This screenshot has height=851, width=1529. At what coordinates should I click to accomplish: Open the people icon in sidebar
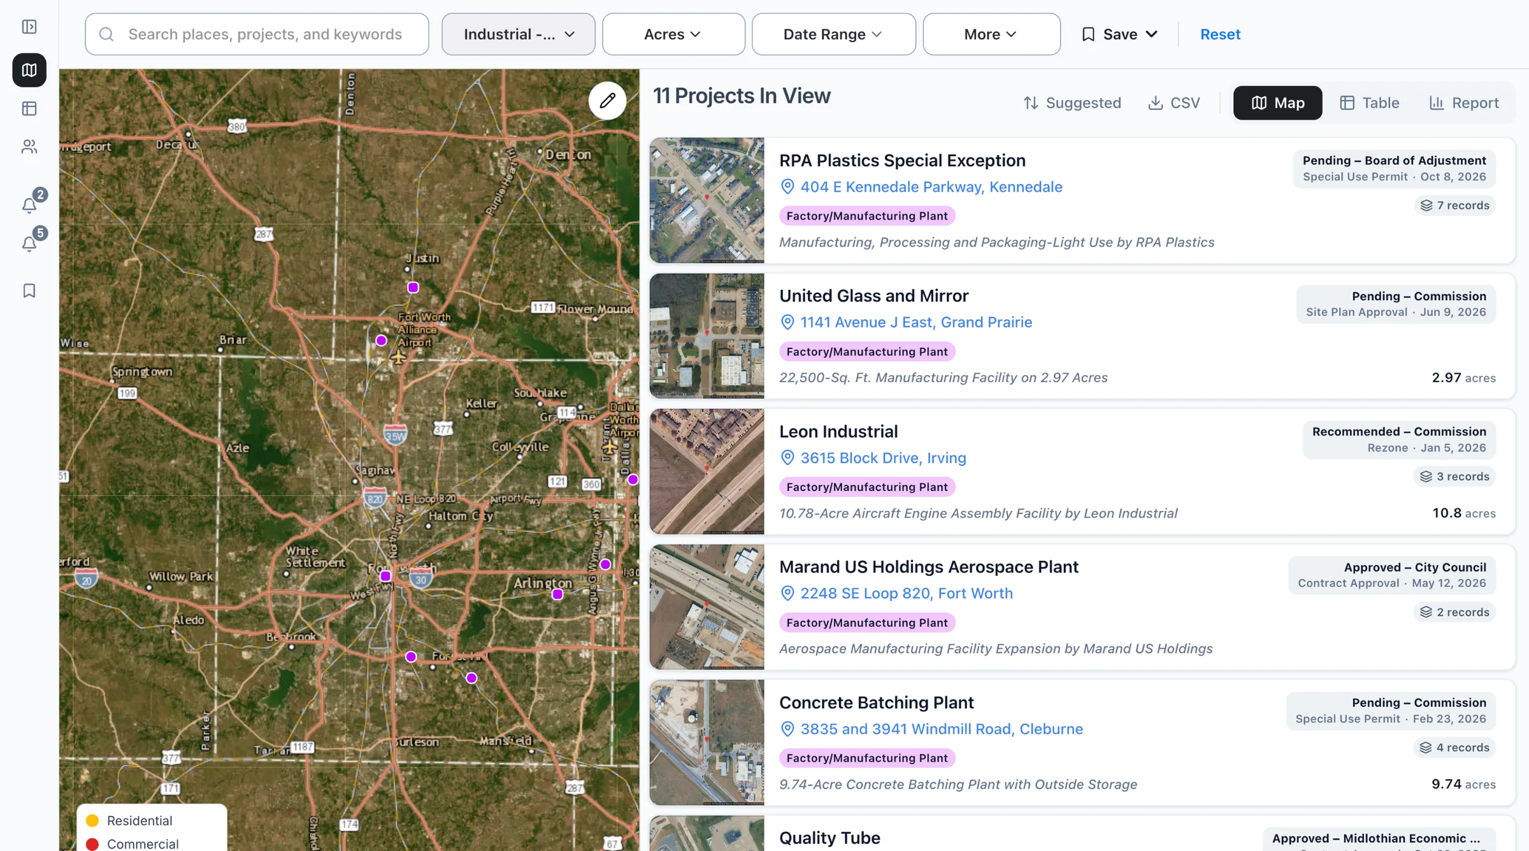(29, 147)
